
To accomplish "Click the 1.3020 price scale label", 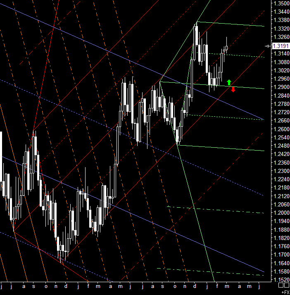I will (281, 70).
